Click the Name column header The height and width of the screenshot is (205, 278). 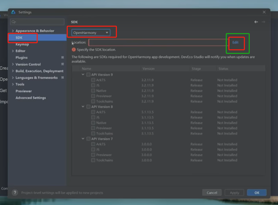click(87, 69)
